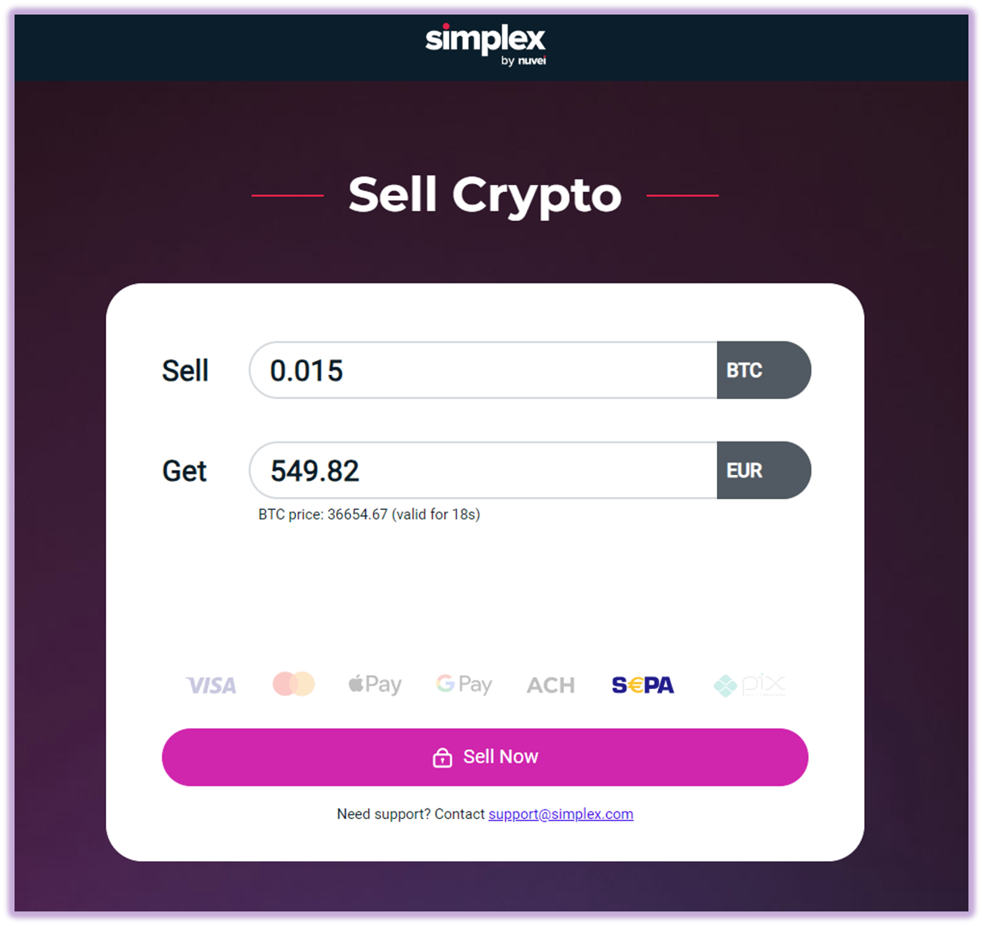Open the EUR fiat currency dropdown
983x926 pixels.
click(764, 470)
